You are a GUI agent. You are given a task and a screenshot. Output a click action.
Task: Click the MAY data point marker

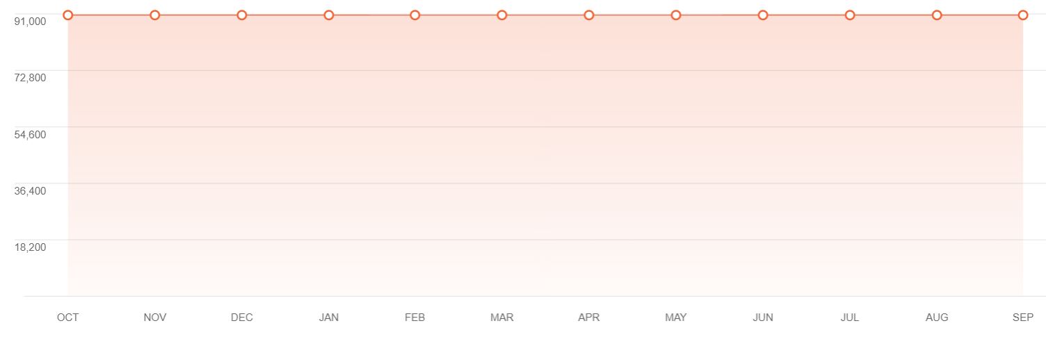(x=676, y=15)
